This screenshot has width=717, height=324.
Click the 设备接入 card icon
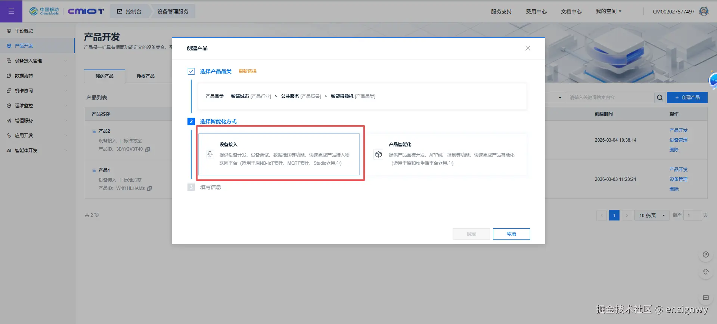pos(210,154)
